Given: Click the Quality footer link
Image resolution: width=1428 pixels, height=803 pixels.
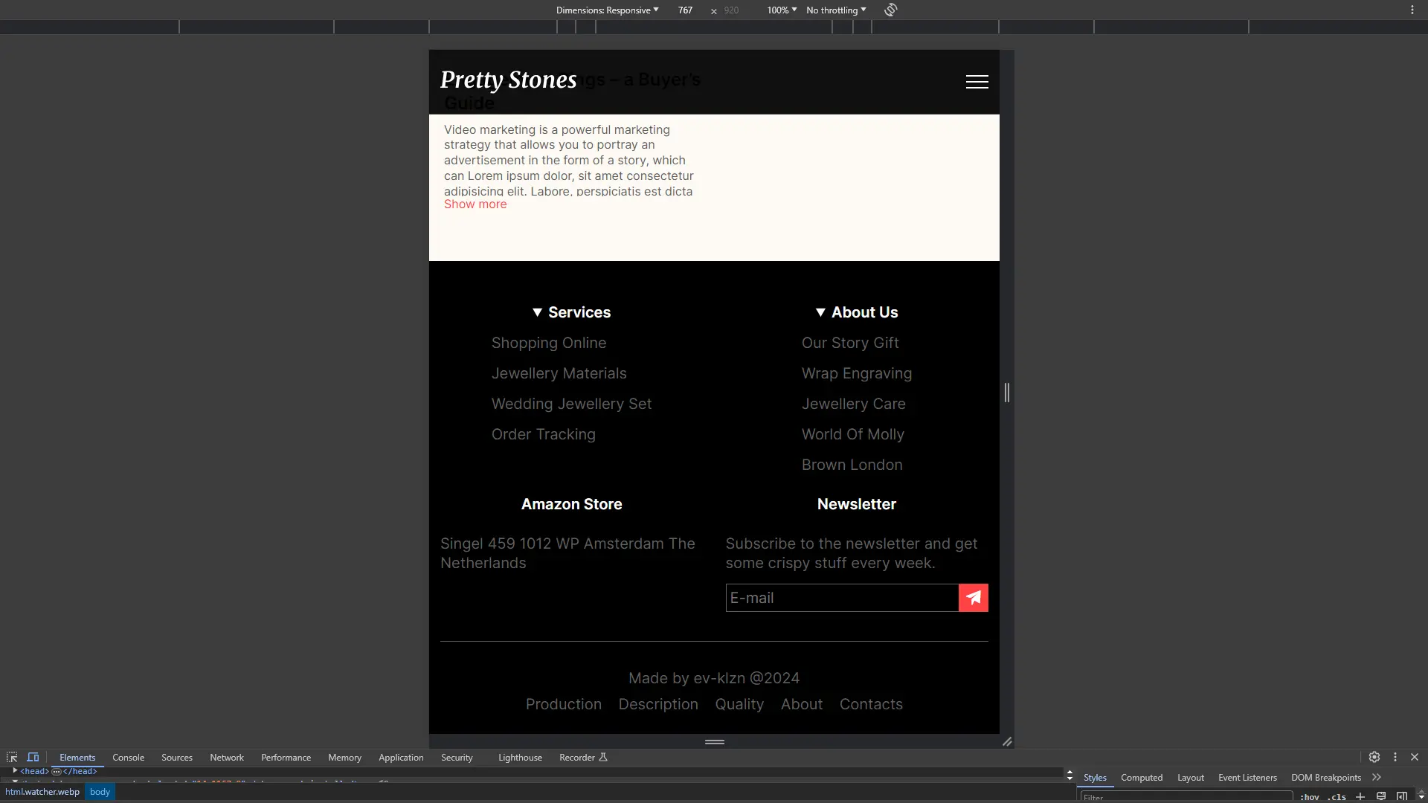Looking at the screenshot, I should coord(739,704).
